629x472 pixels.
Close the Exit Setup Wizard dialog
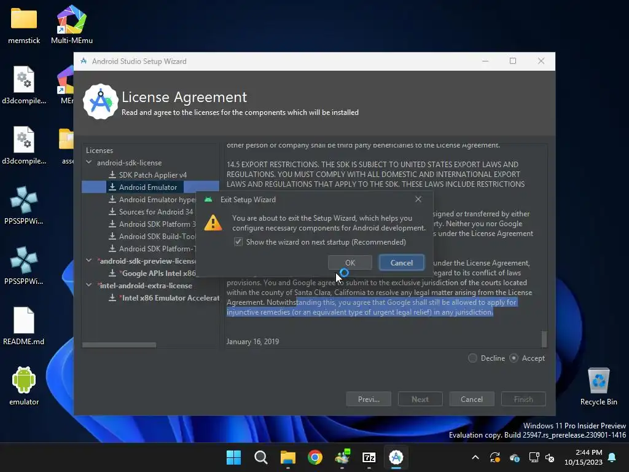418,200
